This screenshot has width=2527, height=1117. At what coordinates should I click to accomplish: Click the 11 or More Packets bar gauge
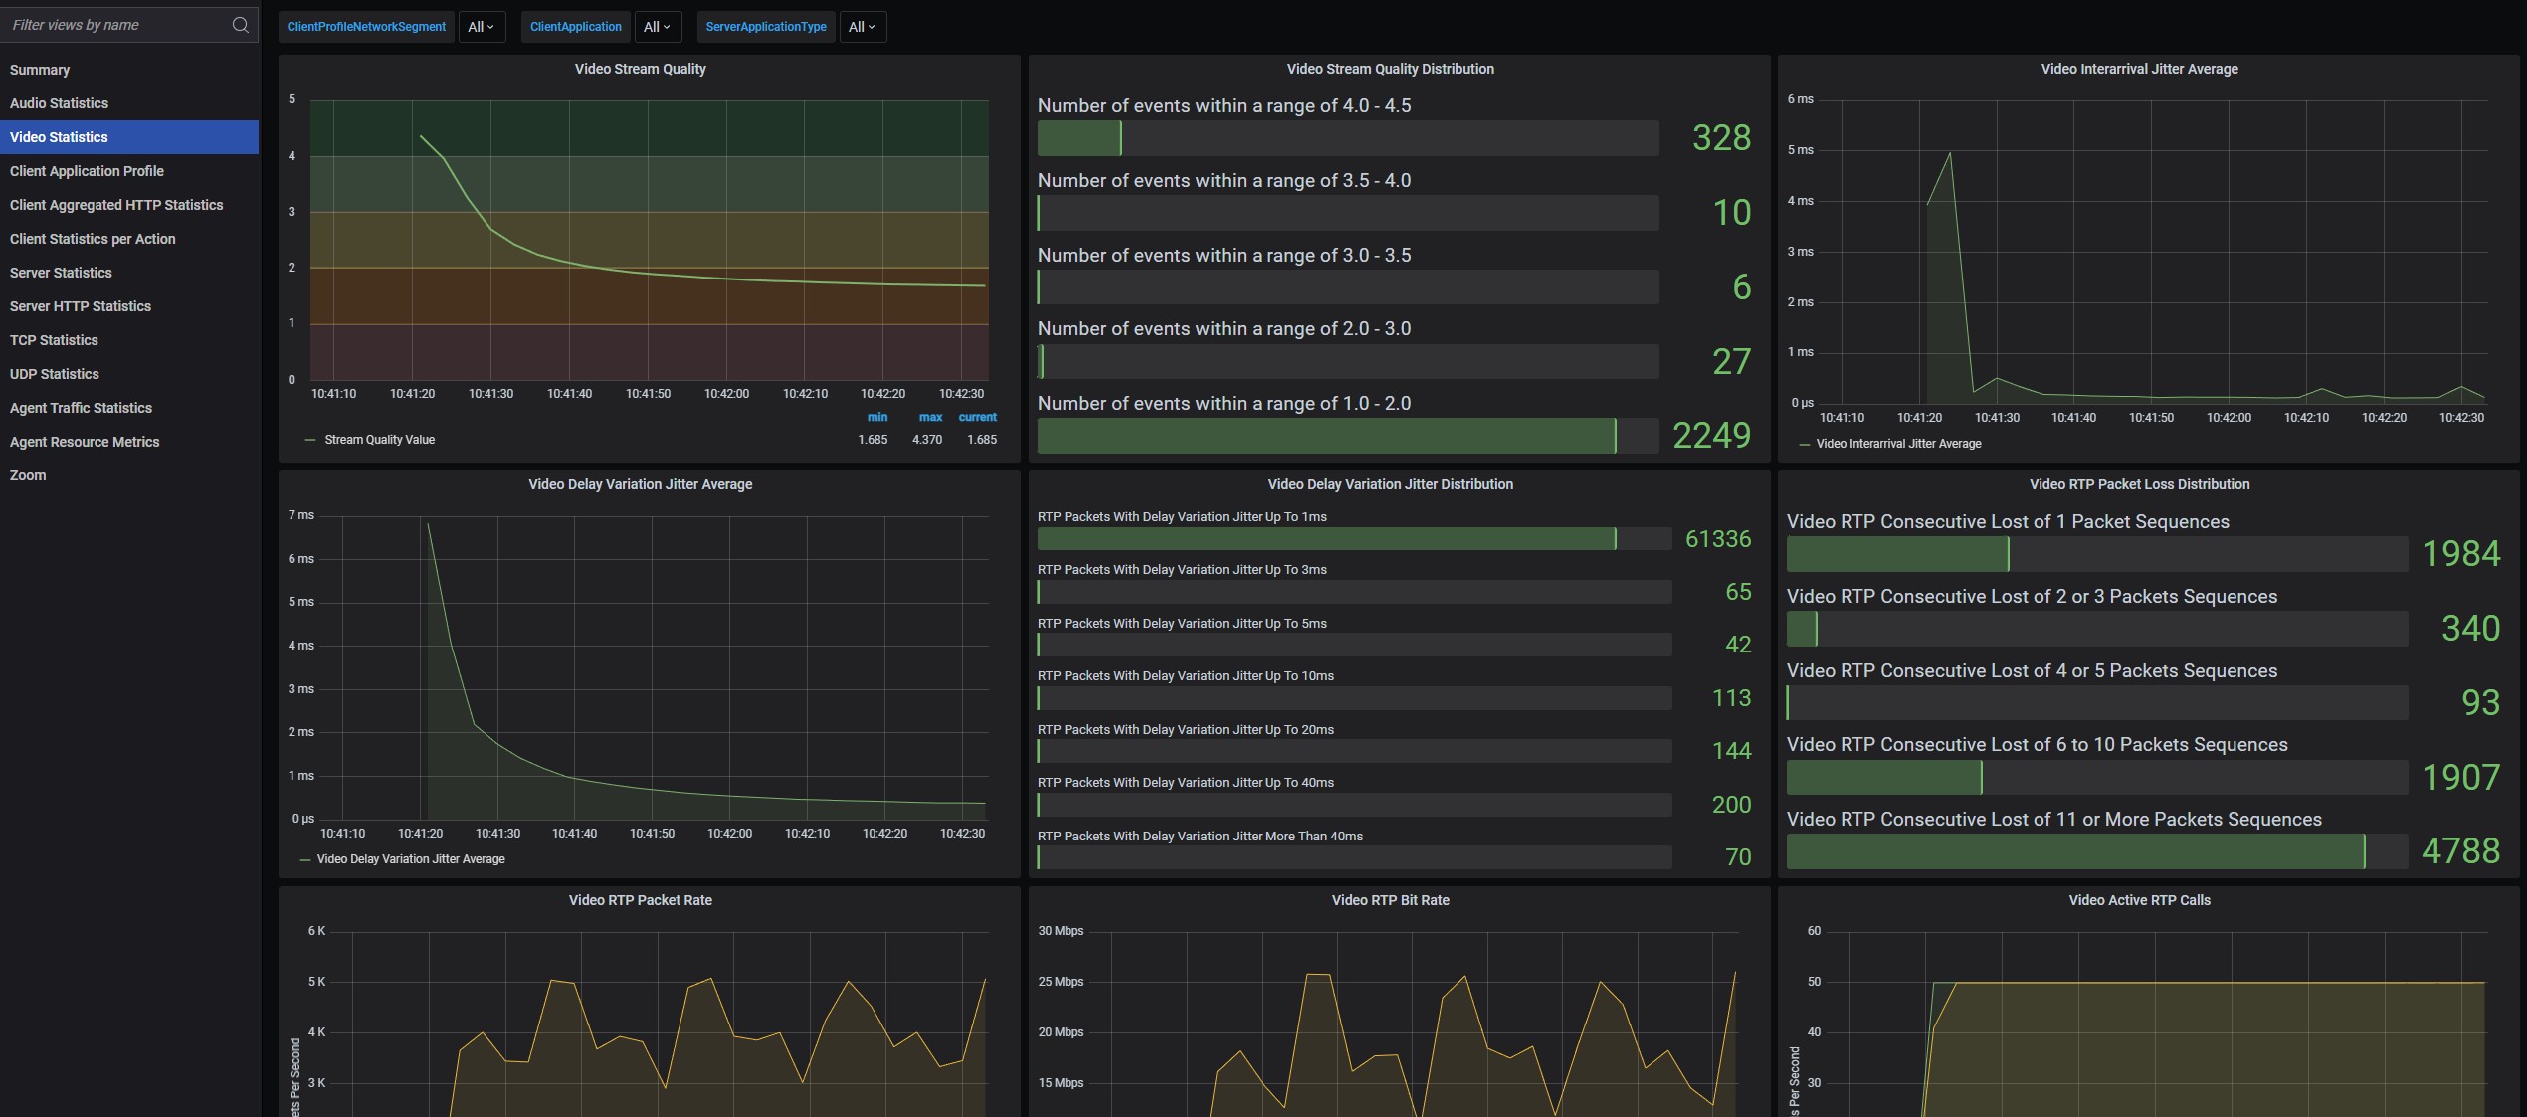click(x=2096, y=851)
